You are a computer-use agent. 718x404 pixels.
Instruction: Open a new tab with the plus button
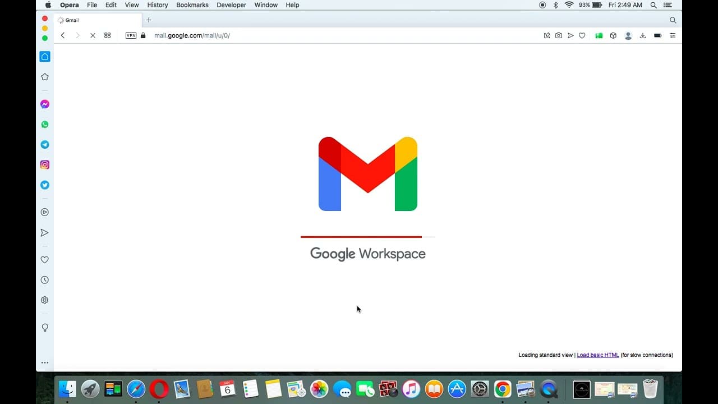coord(149,20)
